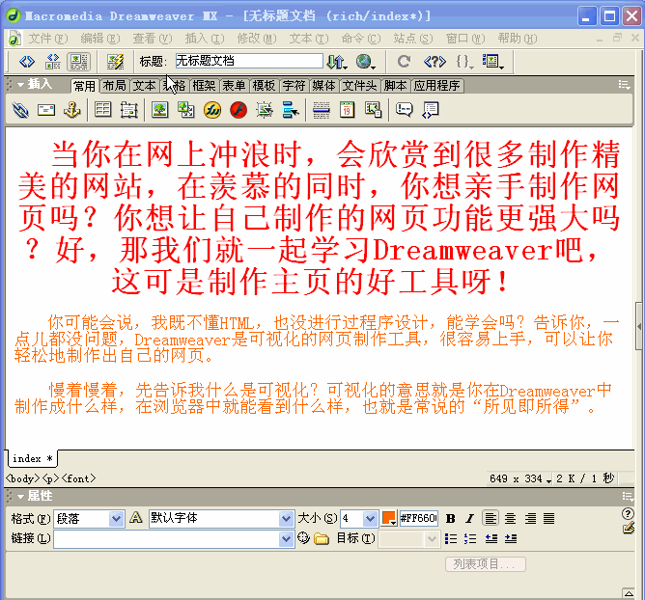Apply ordered numbered list
This screenshot has width=645, height=600.
[x=470, y=538]
